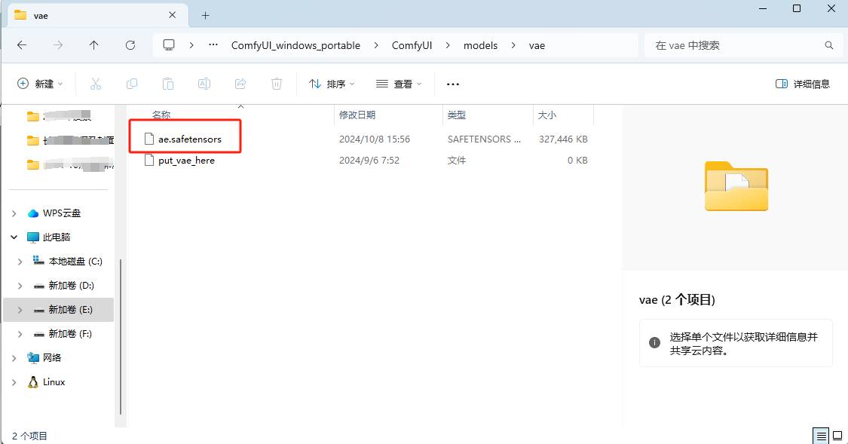Expand the 本地磁盘 (C:) tree node

click(20, 262)
